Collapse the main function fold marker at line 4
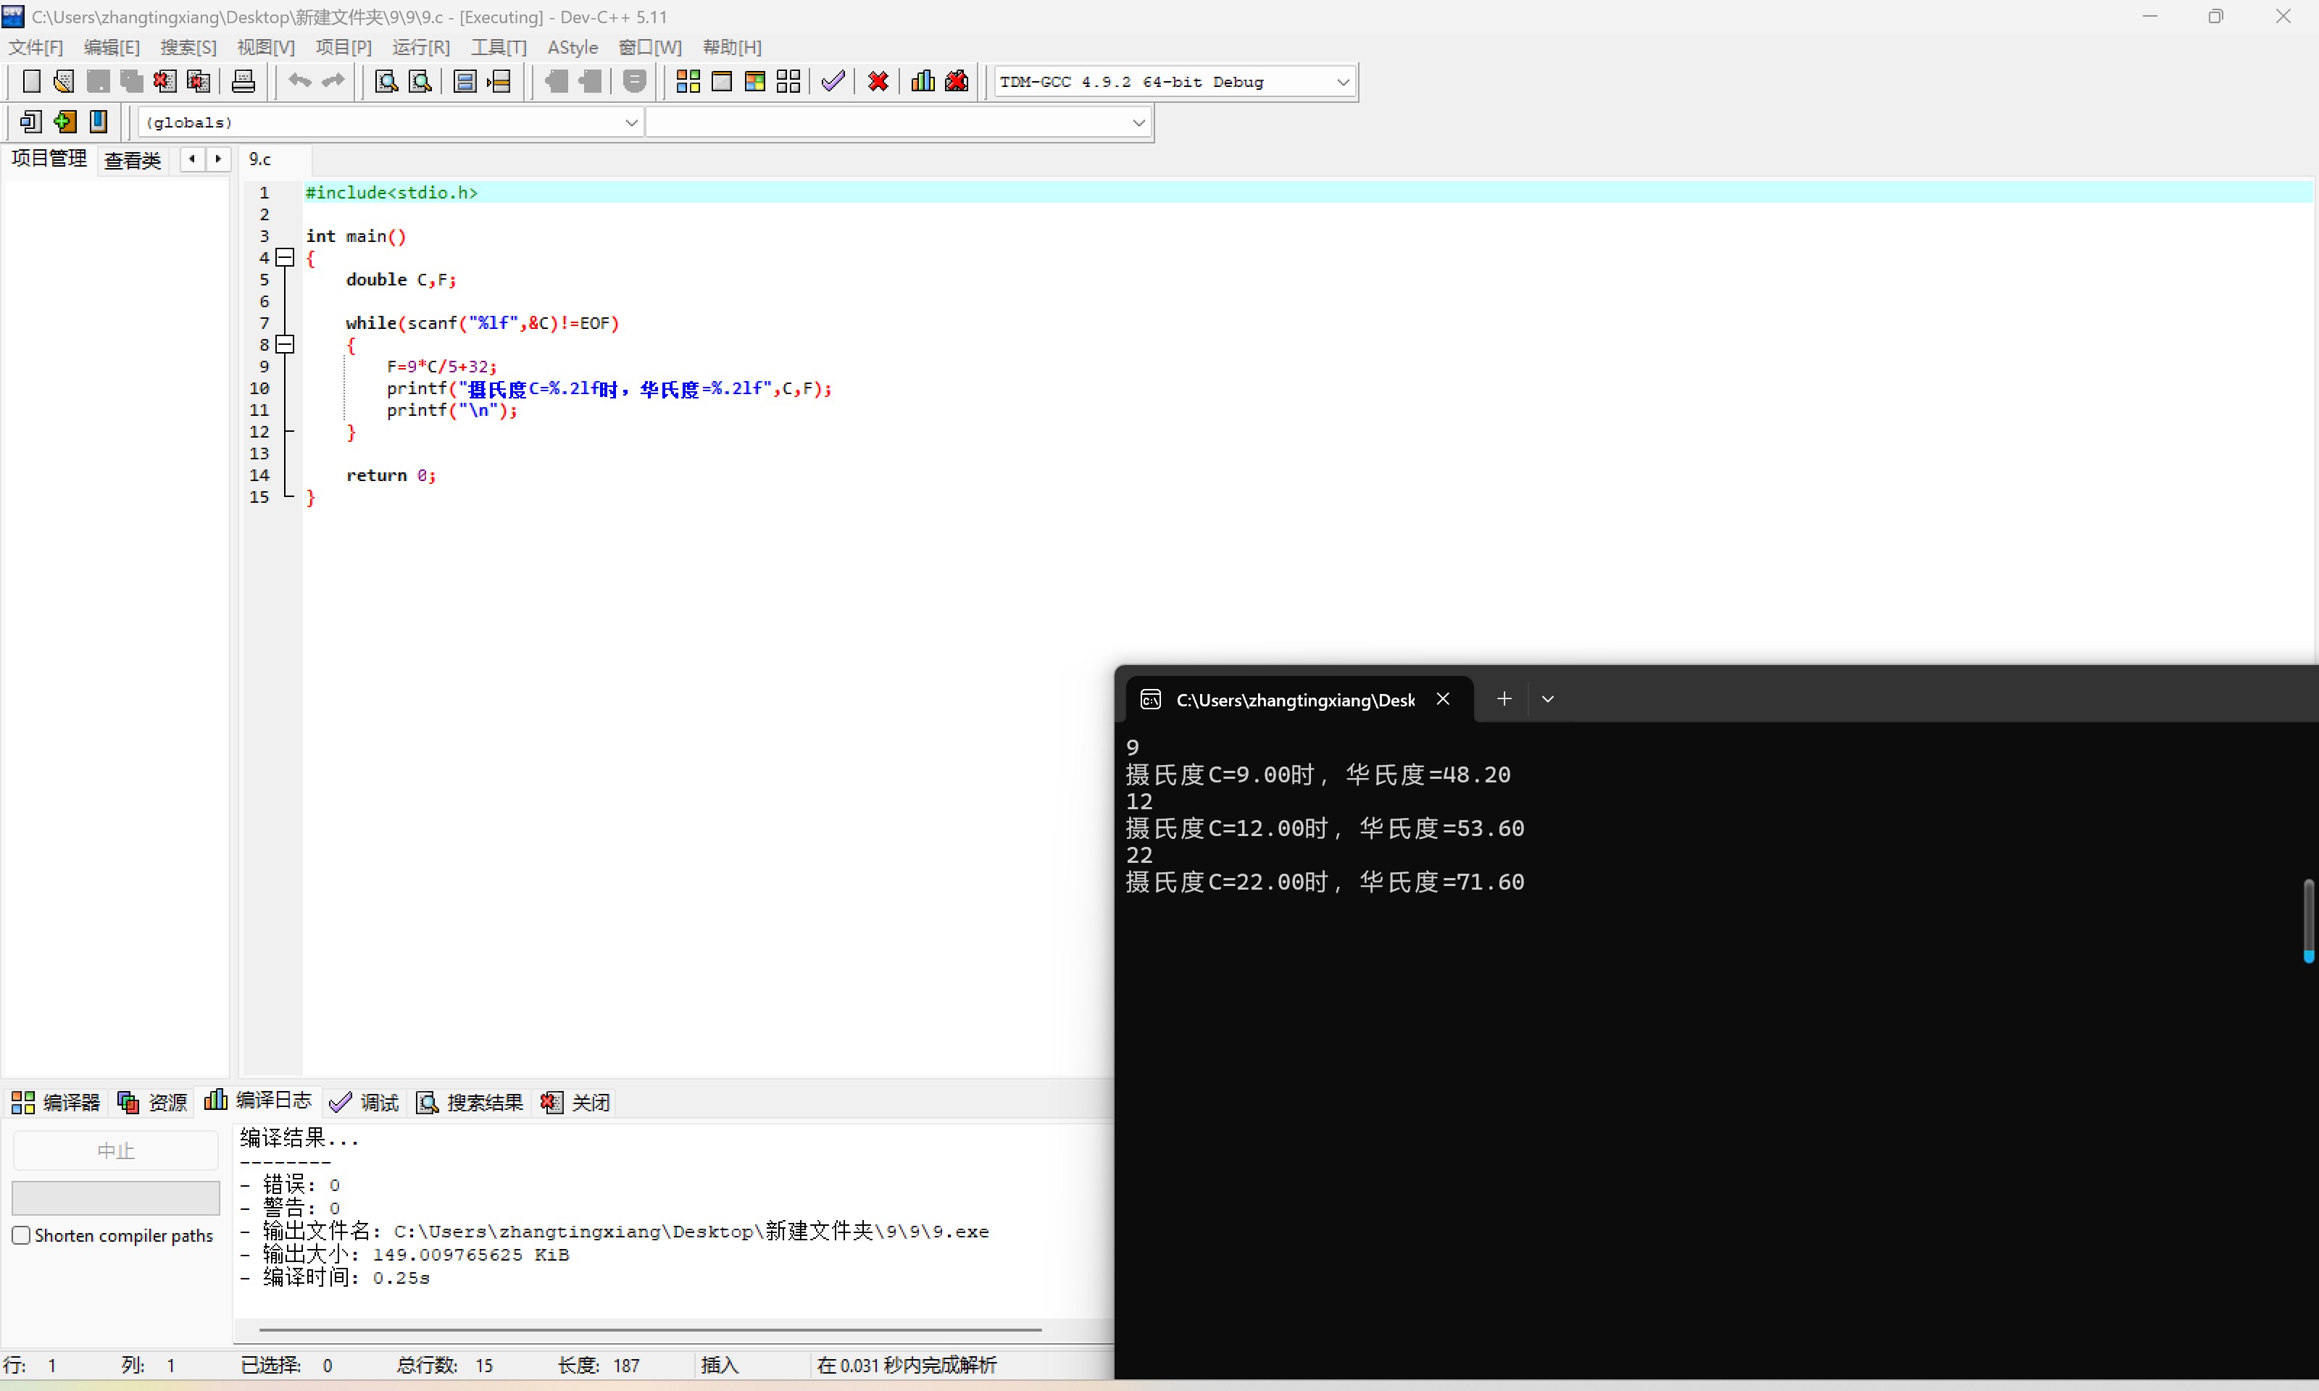The image size is (2319, 1391). tap(285, 257)
